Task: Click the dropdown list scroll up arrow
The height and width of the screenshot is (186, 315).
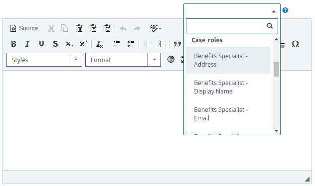Action: point(277,39)
